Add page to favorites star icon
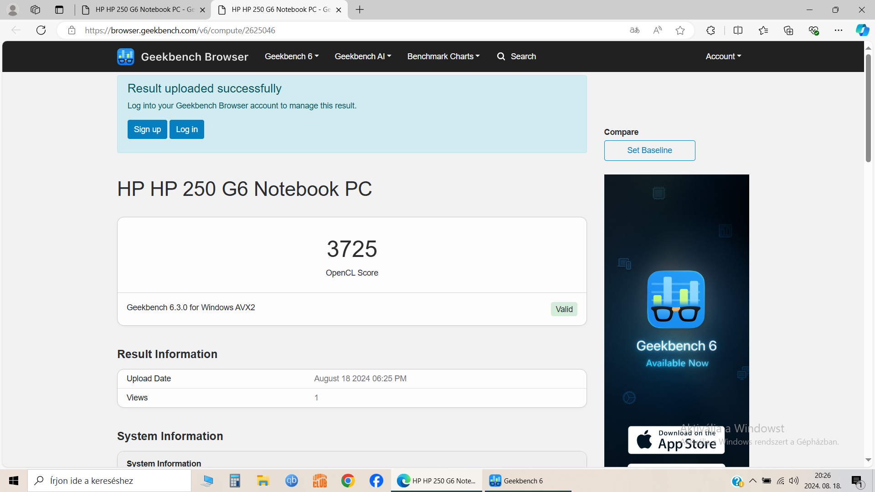875x492 pixels. [x=680, y=30]
